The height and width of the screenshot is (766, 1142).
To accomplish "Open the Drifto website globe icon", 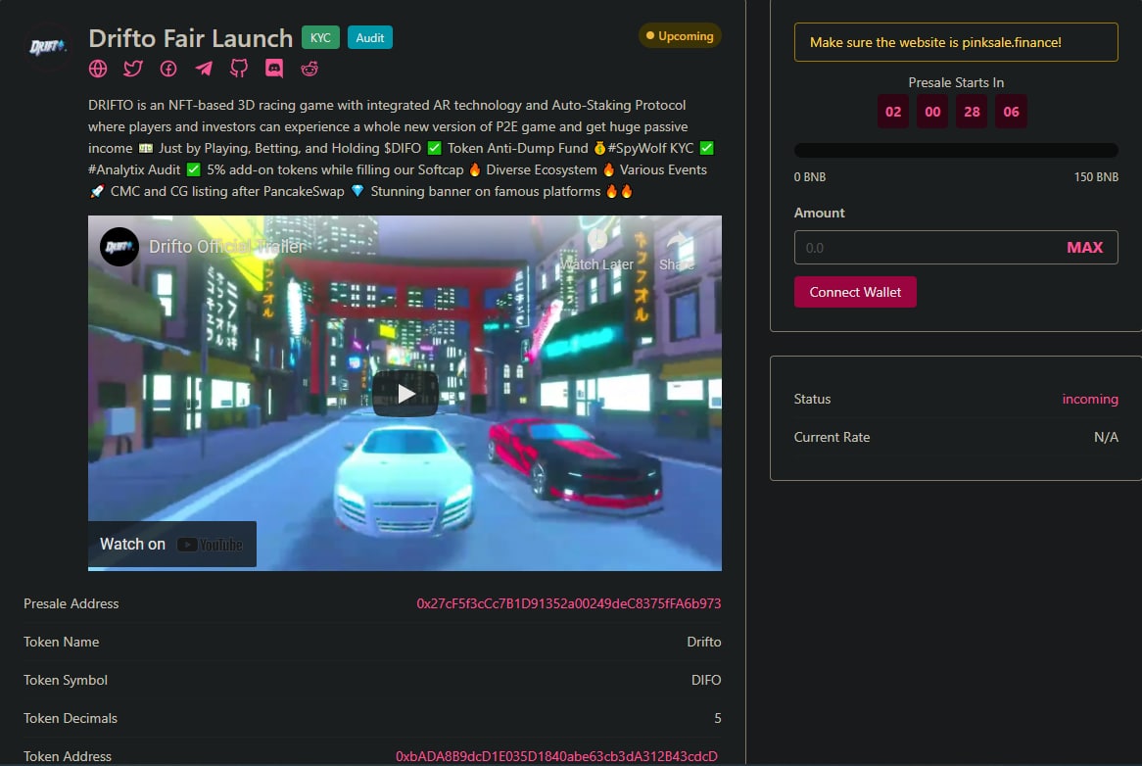I will (x=98, y=69).
